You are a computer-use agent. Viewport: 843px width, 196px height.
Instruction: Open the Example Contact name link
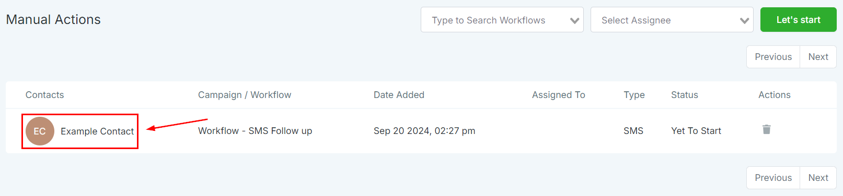coord(97,131)
